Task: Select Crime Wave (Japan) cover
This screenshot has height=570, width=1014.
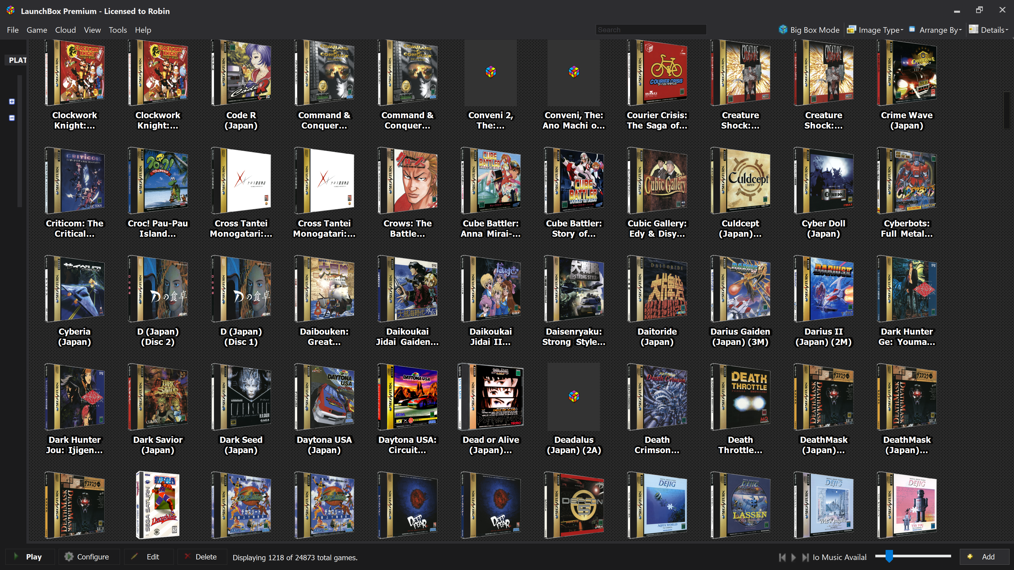Action: (x=906, y=73)
